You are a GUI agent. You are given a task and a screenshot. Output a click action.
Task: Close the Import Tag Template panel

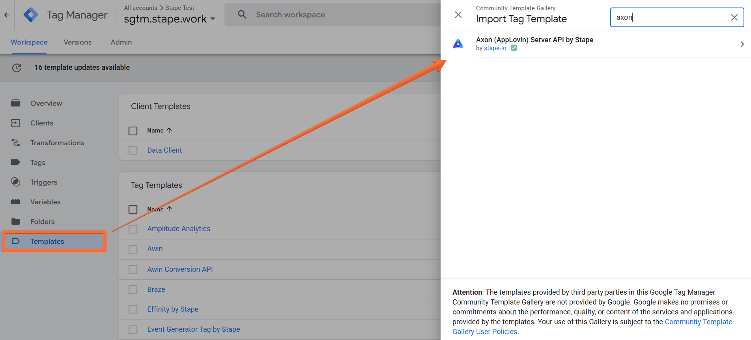pos(458,15)
